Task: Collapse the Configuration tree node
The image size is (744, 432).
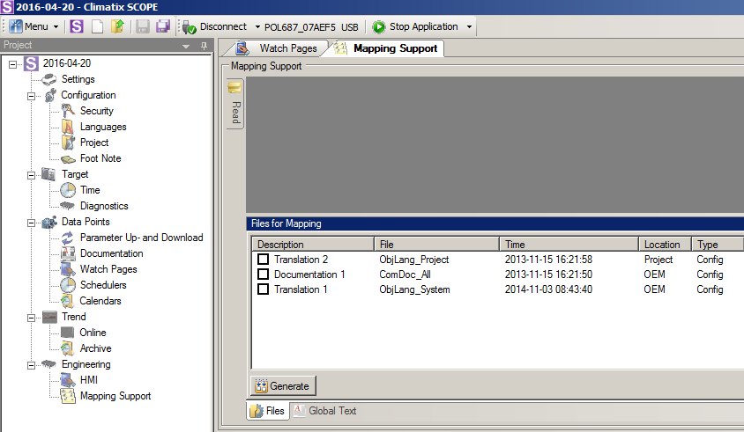Action: 31,95
